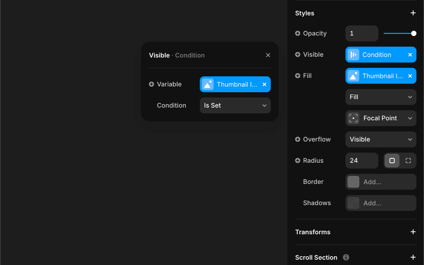Click the plus icon next to Opacity
The height and width of the screenshot is (265, 424).
297,33
